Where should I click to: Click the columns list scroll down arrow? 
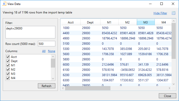53,79
